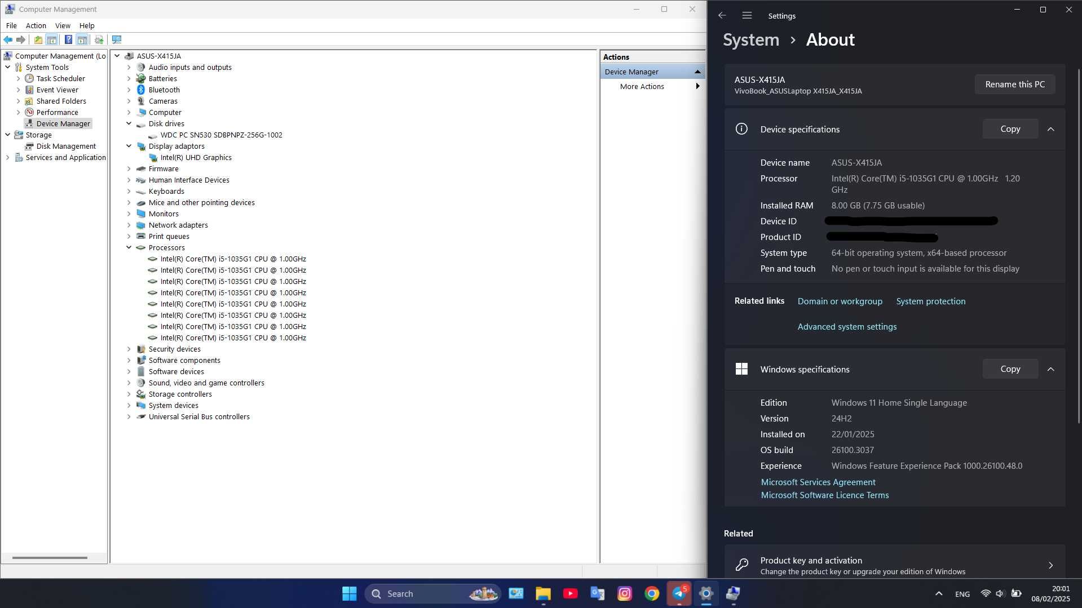Select Event Viewer in the console tree
The width and height of the screenshot is (1082, 608).
tap(58, 90)
